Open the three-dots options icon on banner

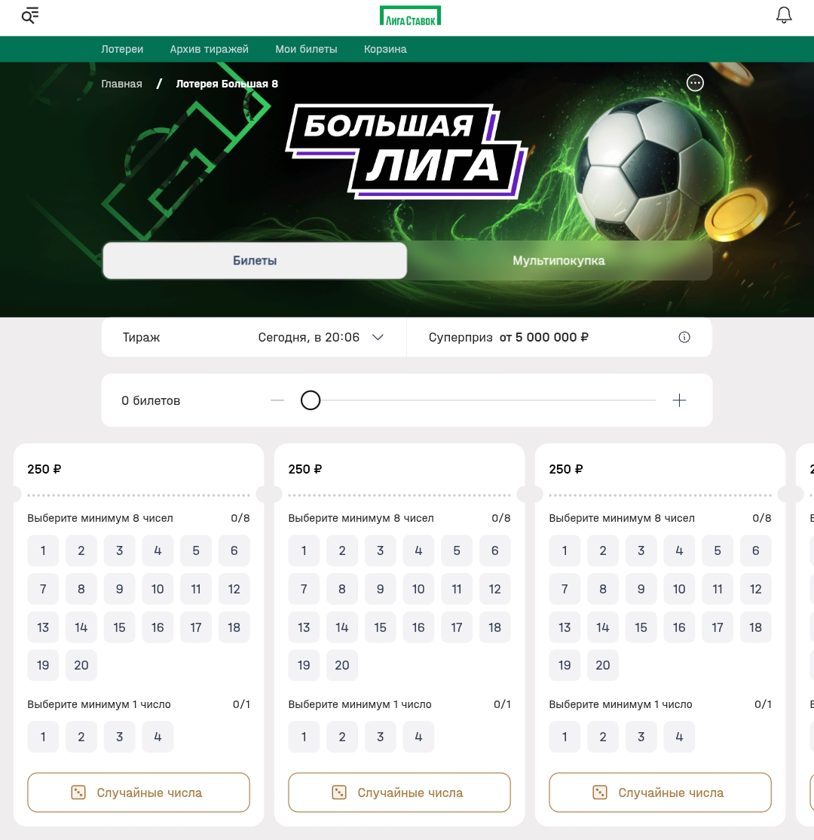pyautogui.click(x=695, y=82)
